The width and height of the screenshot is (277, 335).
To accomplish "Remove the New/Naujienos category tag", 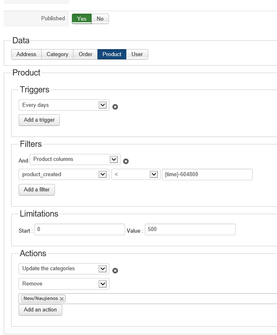I will 62,299.
